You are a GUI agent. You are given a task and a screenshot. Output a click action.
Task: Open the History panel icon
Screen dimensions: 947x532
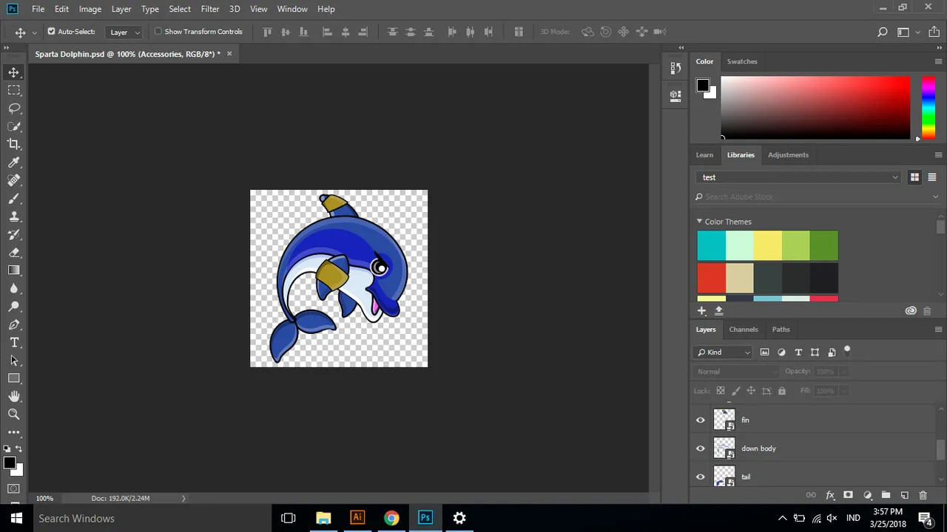point(675,69)
